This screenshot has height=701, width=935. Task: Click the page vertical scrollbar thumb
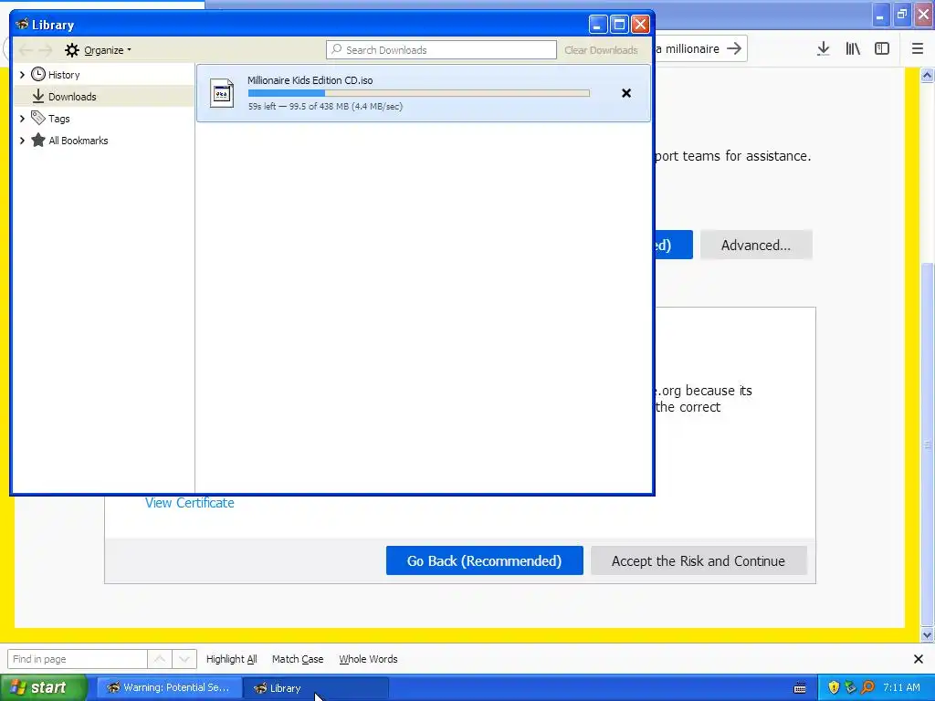928,445
